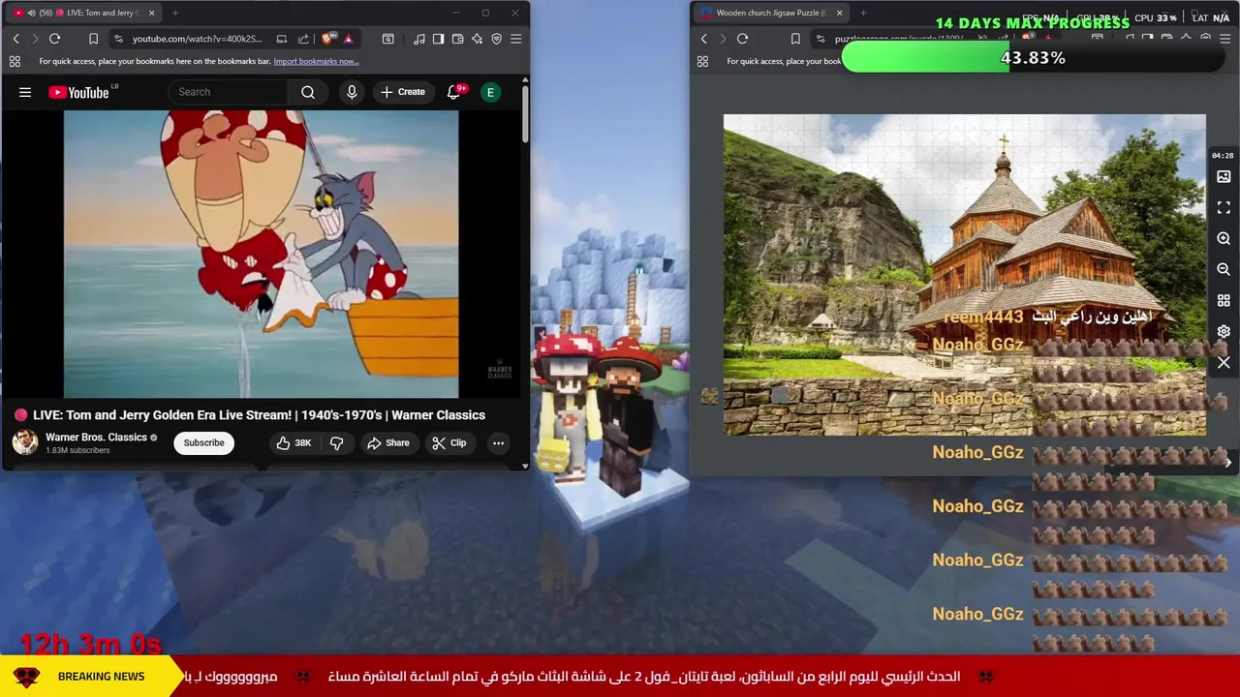The image size is (1240, 697).
Task: Start voice search with microphone icon
Action: tap(352, 92)
